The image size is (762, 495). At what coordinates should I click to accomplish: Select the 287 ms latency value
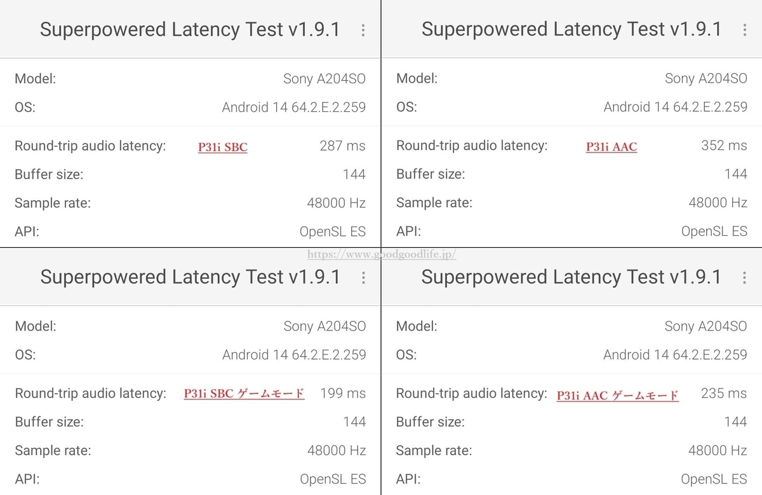point(342,146)
